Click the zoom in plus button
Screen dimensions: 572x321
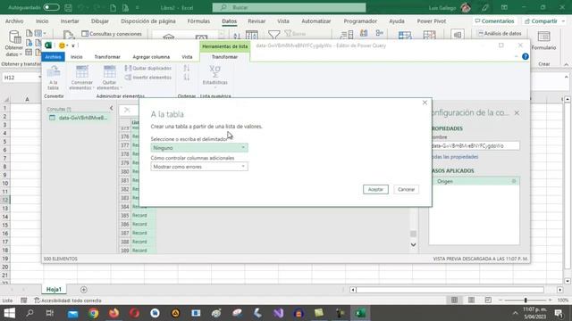(x=550, y=300)
